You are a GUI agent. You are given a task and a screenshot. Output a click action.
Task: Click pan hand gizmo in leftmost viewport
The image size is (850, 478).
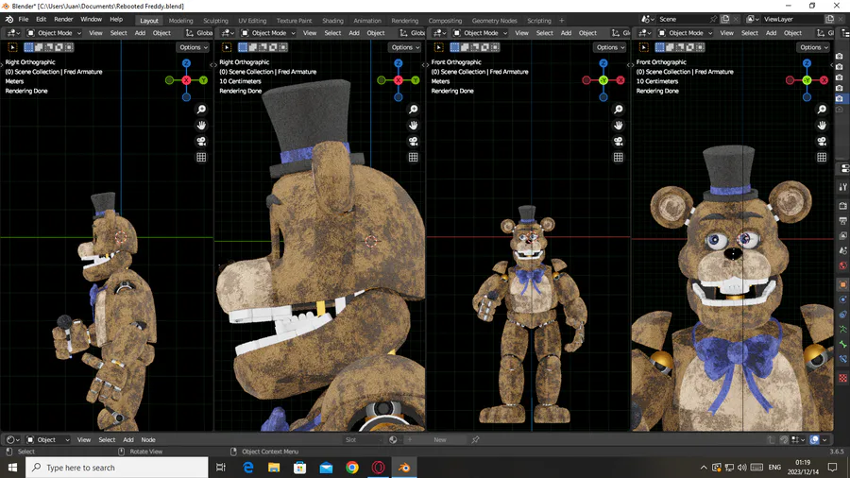pos(201,126)
